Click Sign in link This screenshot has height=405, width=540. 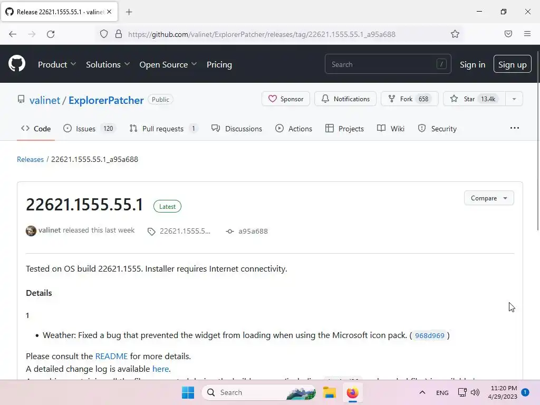click(x=472, y=64)
